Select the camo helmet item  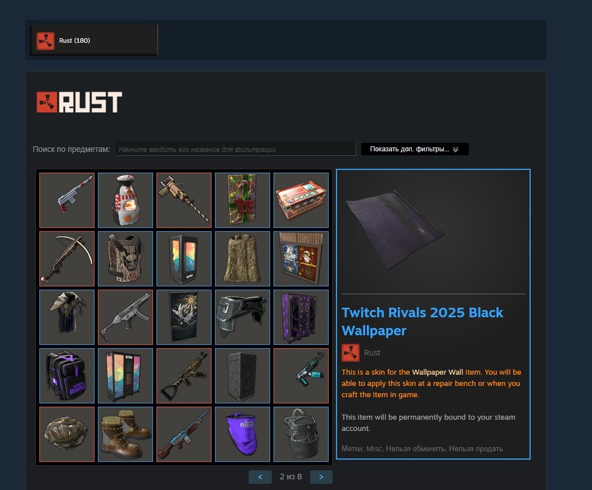(x=67, y=434)
